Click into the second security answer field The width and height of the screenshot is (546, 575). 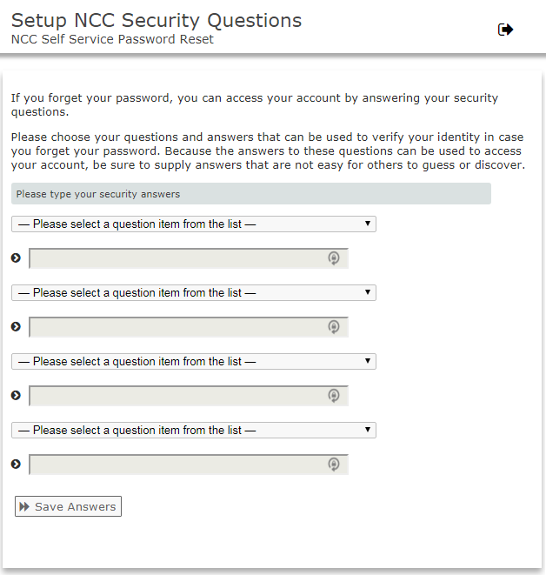[x=174, y=327]
